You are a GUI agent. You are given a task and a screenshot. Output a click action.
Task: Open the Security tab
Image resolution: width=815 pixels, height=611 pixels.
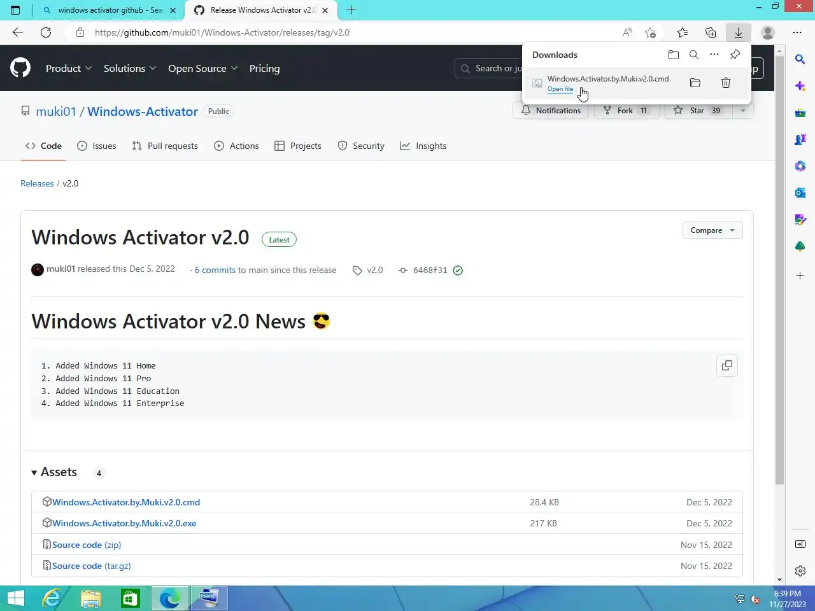[361, 146]
